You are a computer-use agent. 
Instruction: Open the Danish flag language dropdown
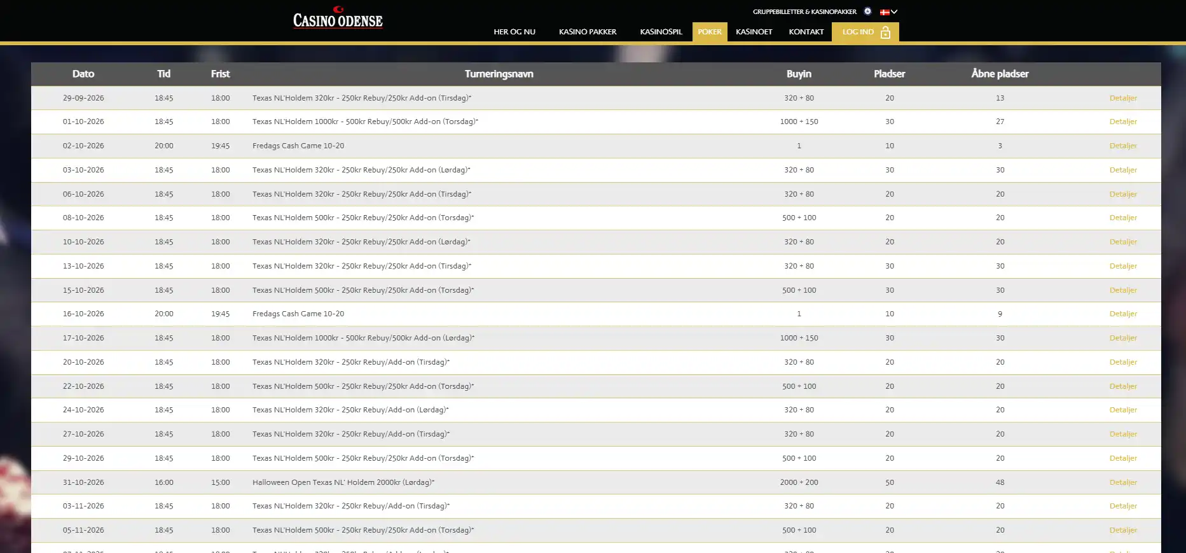[x=888, y=11]
